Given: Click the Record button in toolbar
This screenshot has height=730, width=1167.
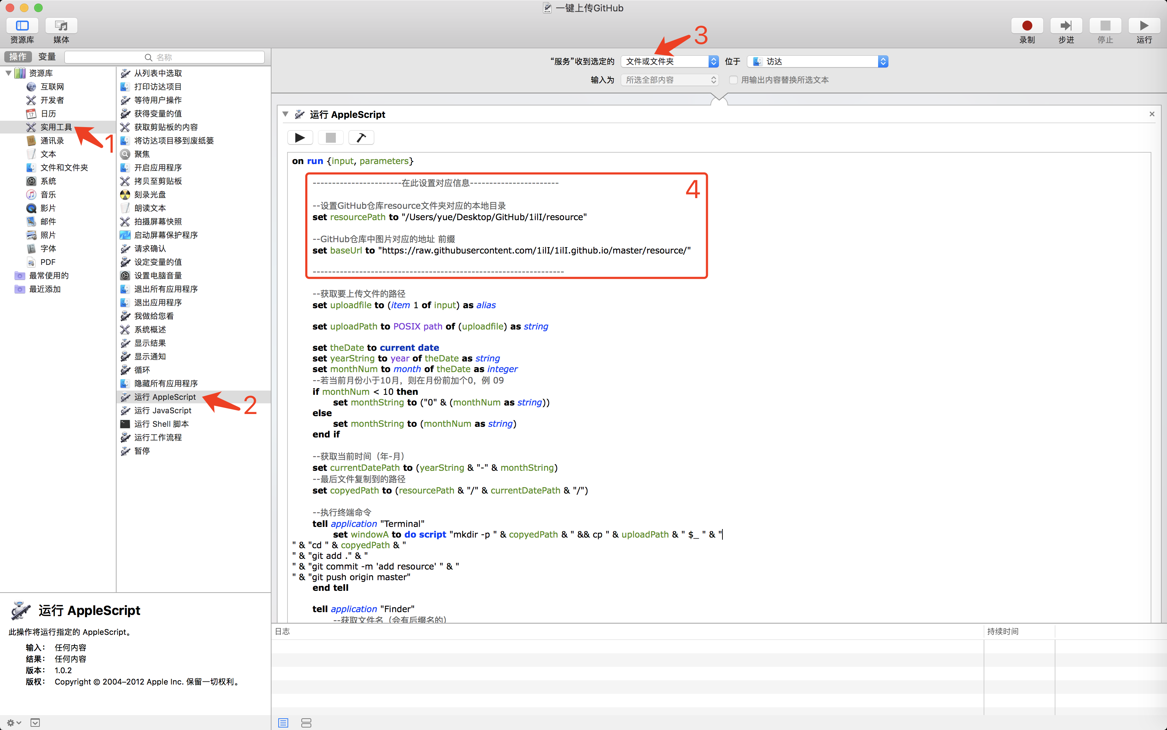Looking at the screenshot, I should 1027,26.
